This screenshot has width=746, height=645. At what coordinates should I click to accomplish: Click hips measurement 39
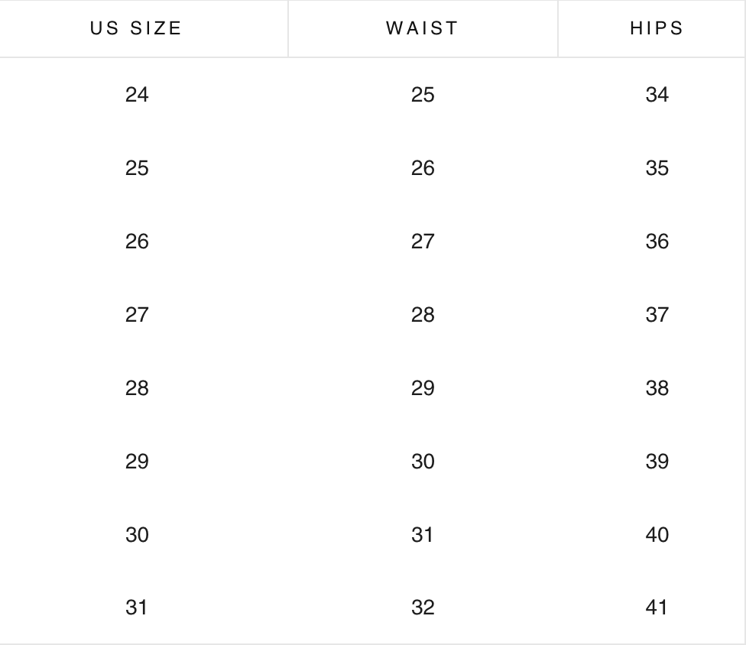tap(657, 462)
